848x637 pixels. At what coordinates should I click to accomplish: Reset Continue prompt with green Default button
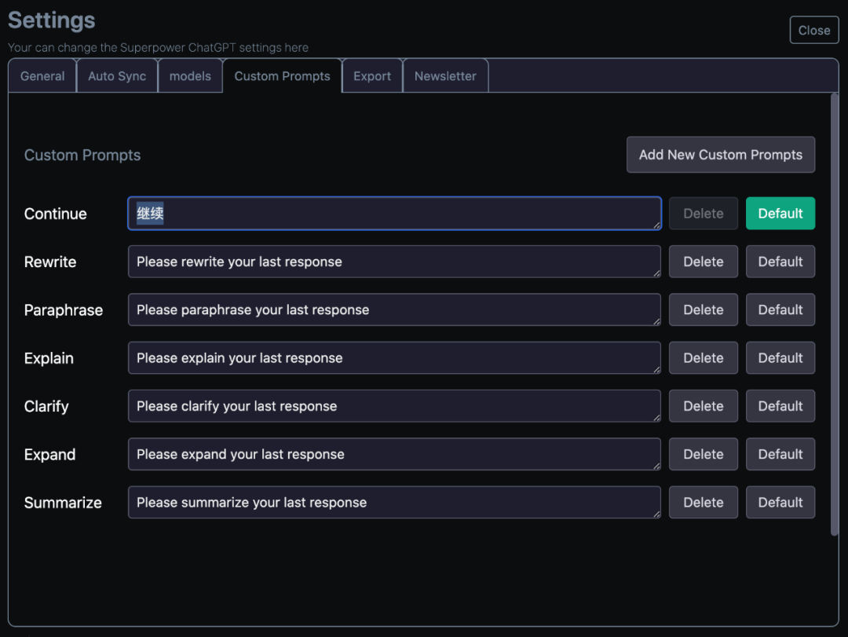pos(780,214)
